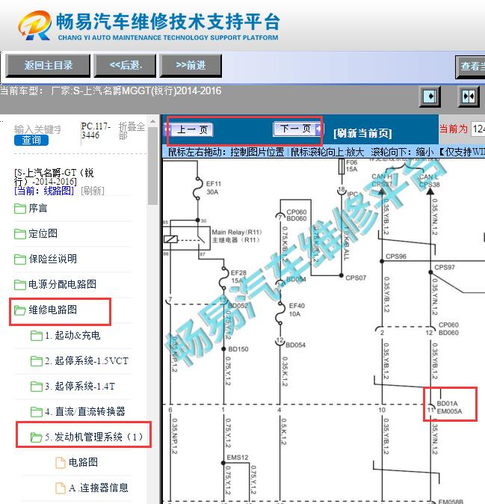Click the page icon beside A.连接器信息
Screen dimensions: 485x504
tap(61, 488)
